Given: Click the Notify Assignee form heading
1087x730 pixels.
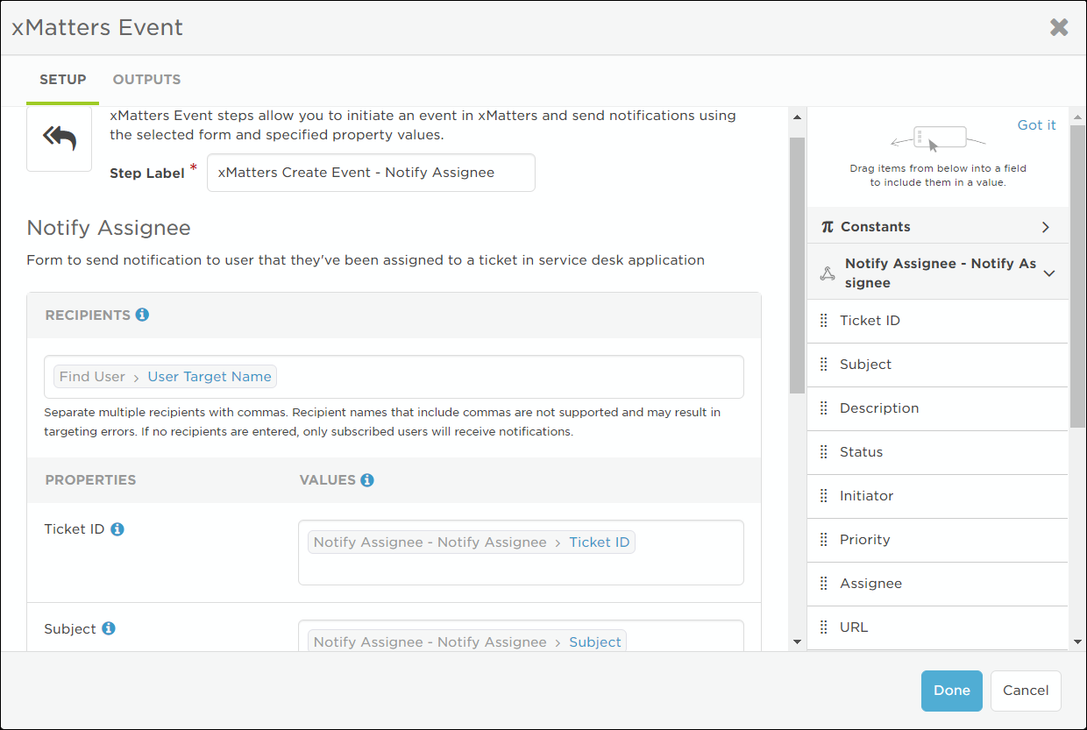Looking at the screenshot, I should pyautogui.click(x=109, y=229).
